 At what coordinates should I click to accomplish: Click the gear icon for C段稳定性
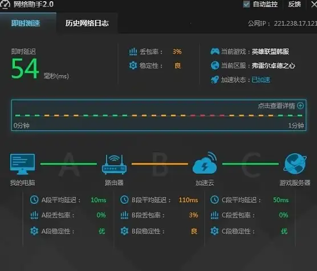pos(214,231)
